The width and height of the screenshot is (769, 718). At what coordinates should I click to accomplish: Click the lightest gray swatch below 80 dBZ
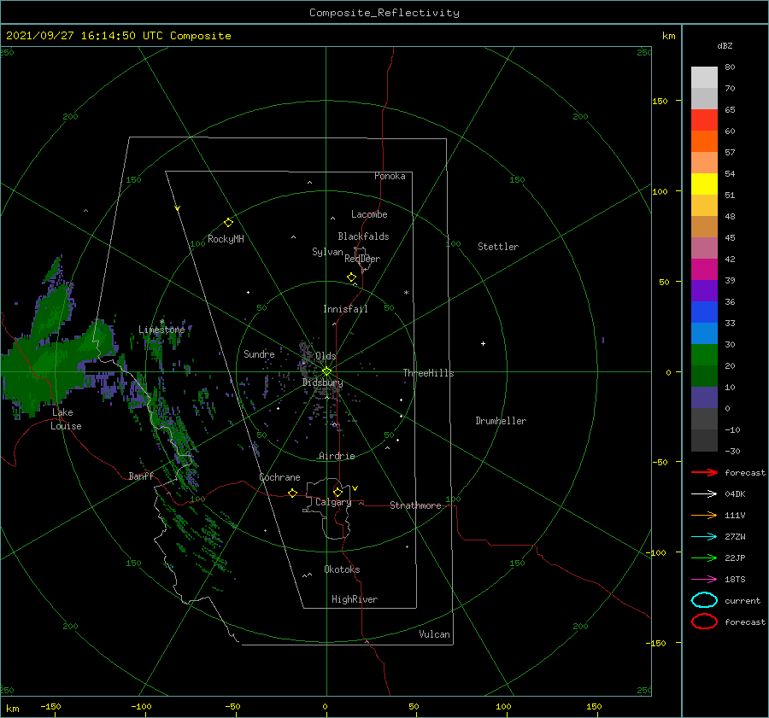704,77
